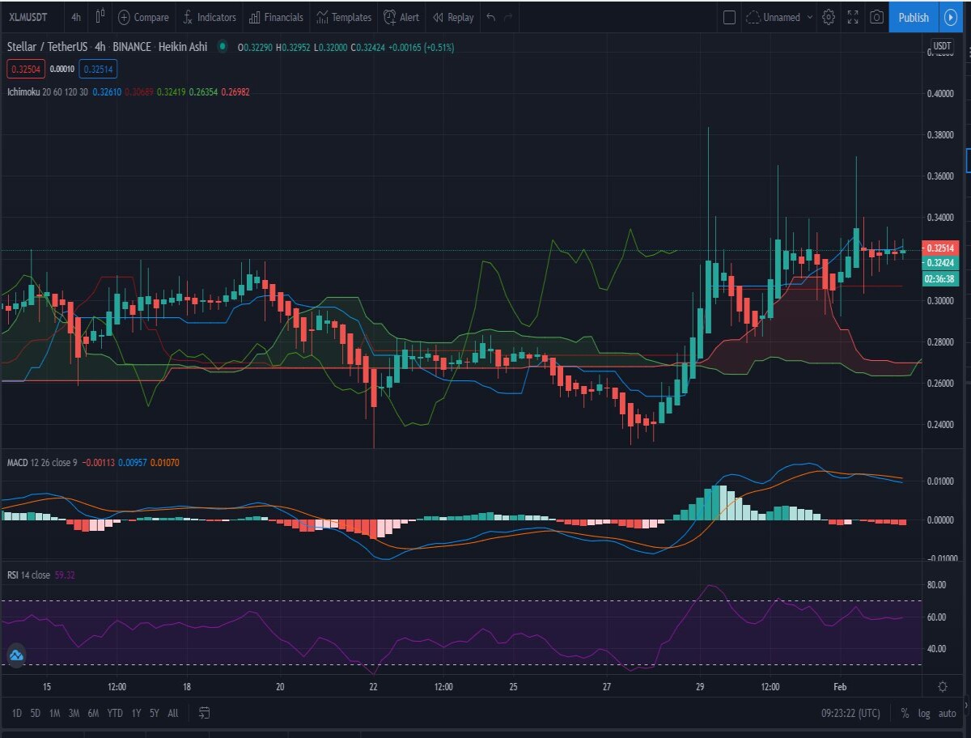This screenshot has height=738, width=971.
Task: Show All time range data
Action: tap(173, 713)
